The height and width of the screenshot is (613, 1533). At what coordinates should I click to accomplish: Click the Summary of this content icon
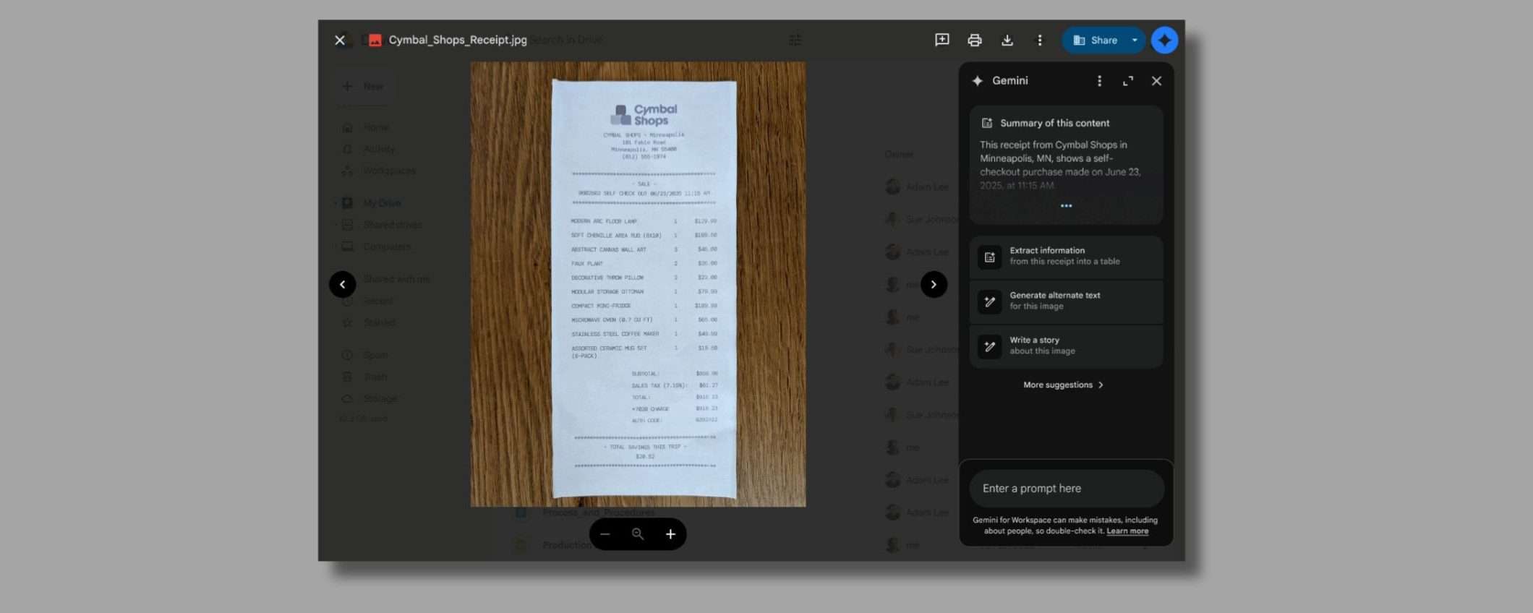tap(986, 123)
